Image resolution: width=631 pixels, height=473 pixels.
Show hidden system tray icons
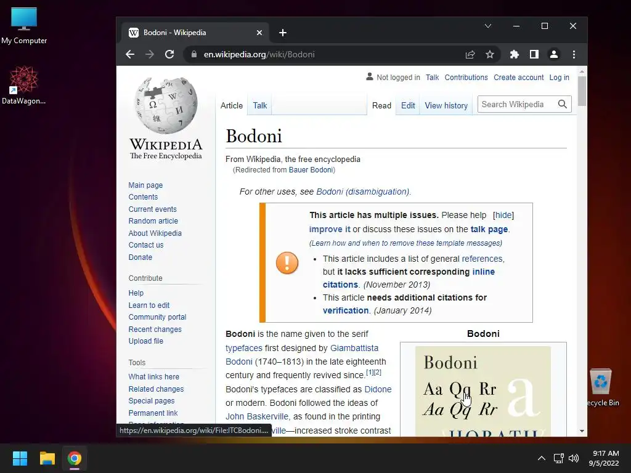click(542, 458)
